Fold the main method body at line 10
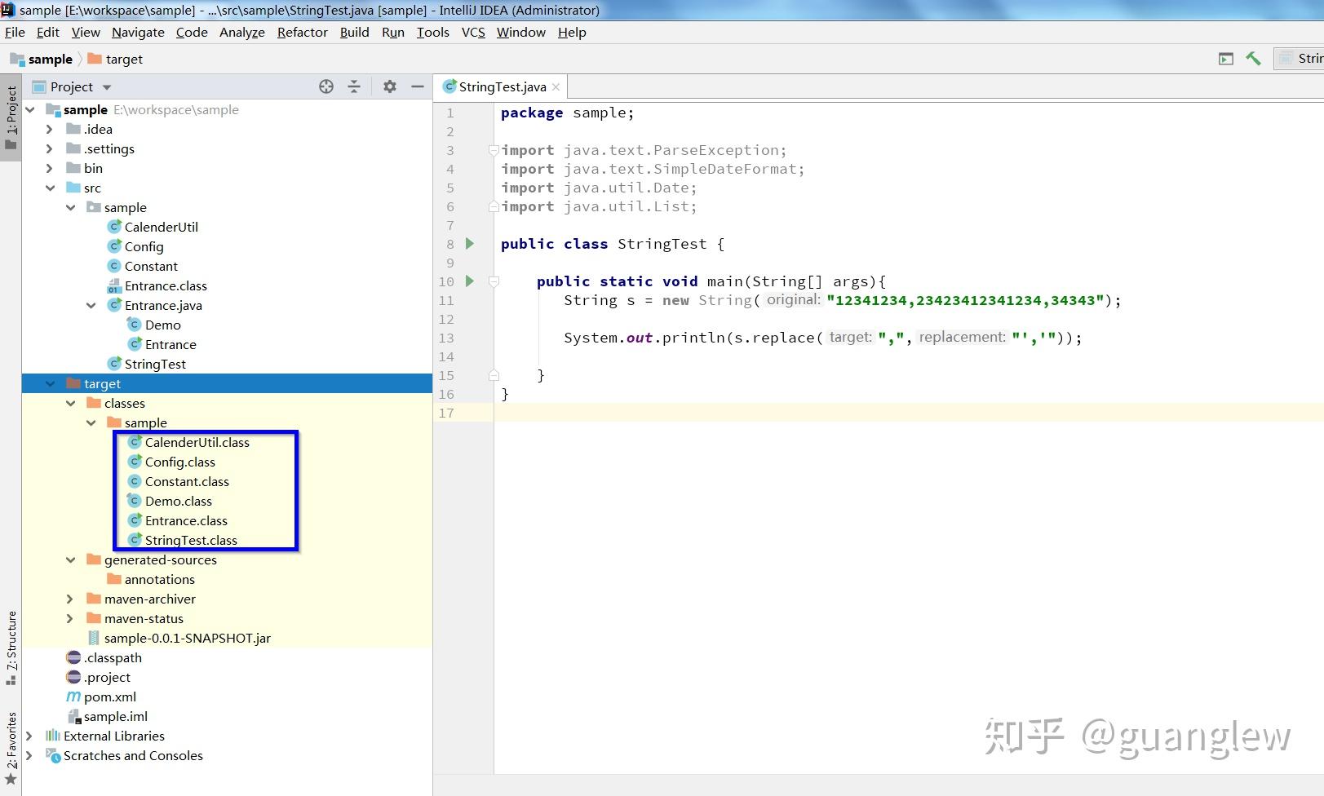 pyautogui.click(x=494, y=281)
